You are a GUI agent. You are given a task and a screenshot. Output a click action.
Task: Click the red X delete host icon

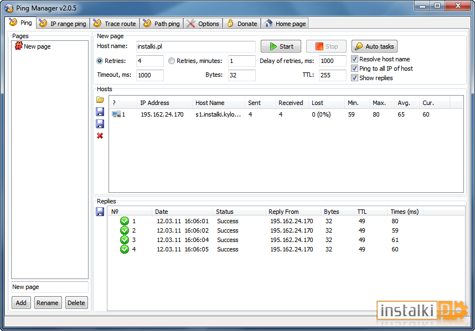click(x=100, y=136)
